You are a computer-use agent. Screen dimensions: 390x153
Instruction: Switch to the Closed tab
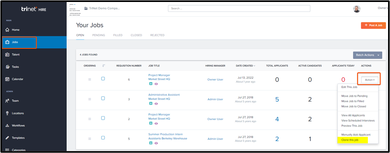136,35
